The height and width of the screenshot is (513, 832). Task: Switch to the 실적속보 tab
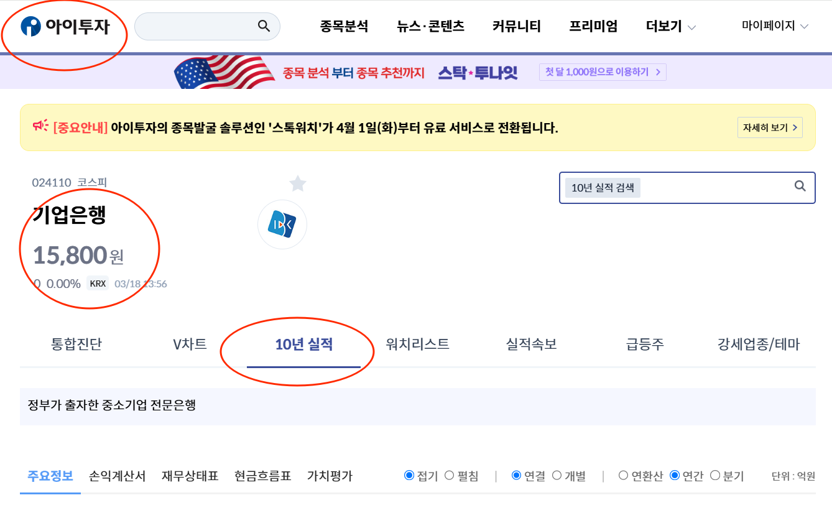coord(532,344)
